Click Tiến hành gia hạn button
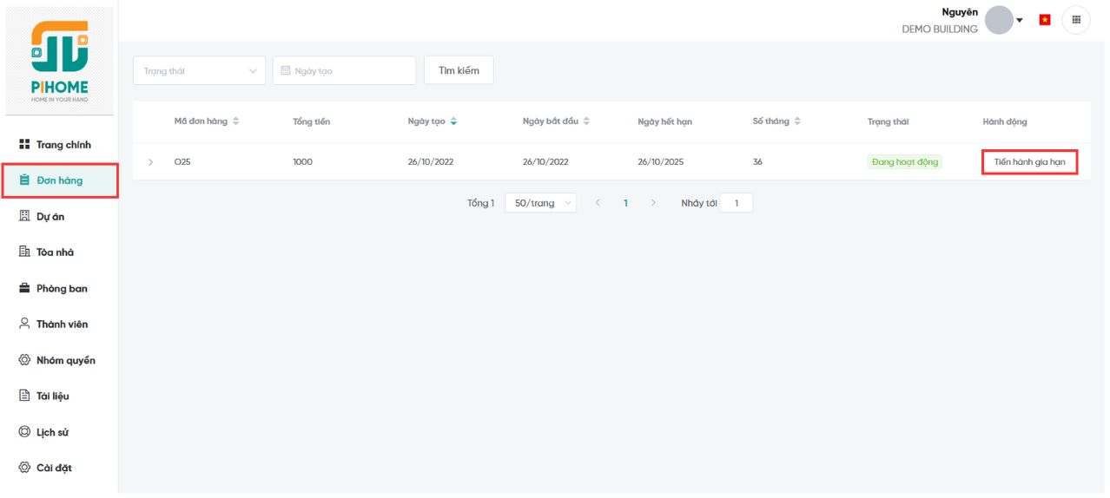Image resolution: width=1110 pixels, height=498 pixels. (x=1029, y=162)
